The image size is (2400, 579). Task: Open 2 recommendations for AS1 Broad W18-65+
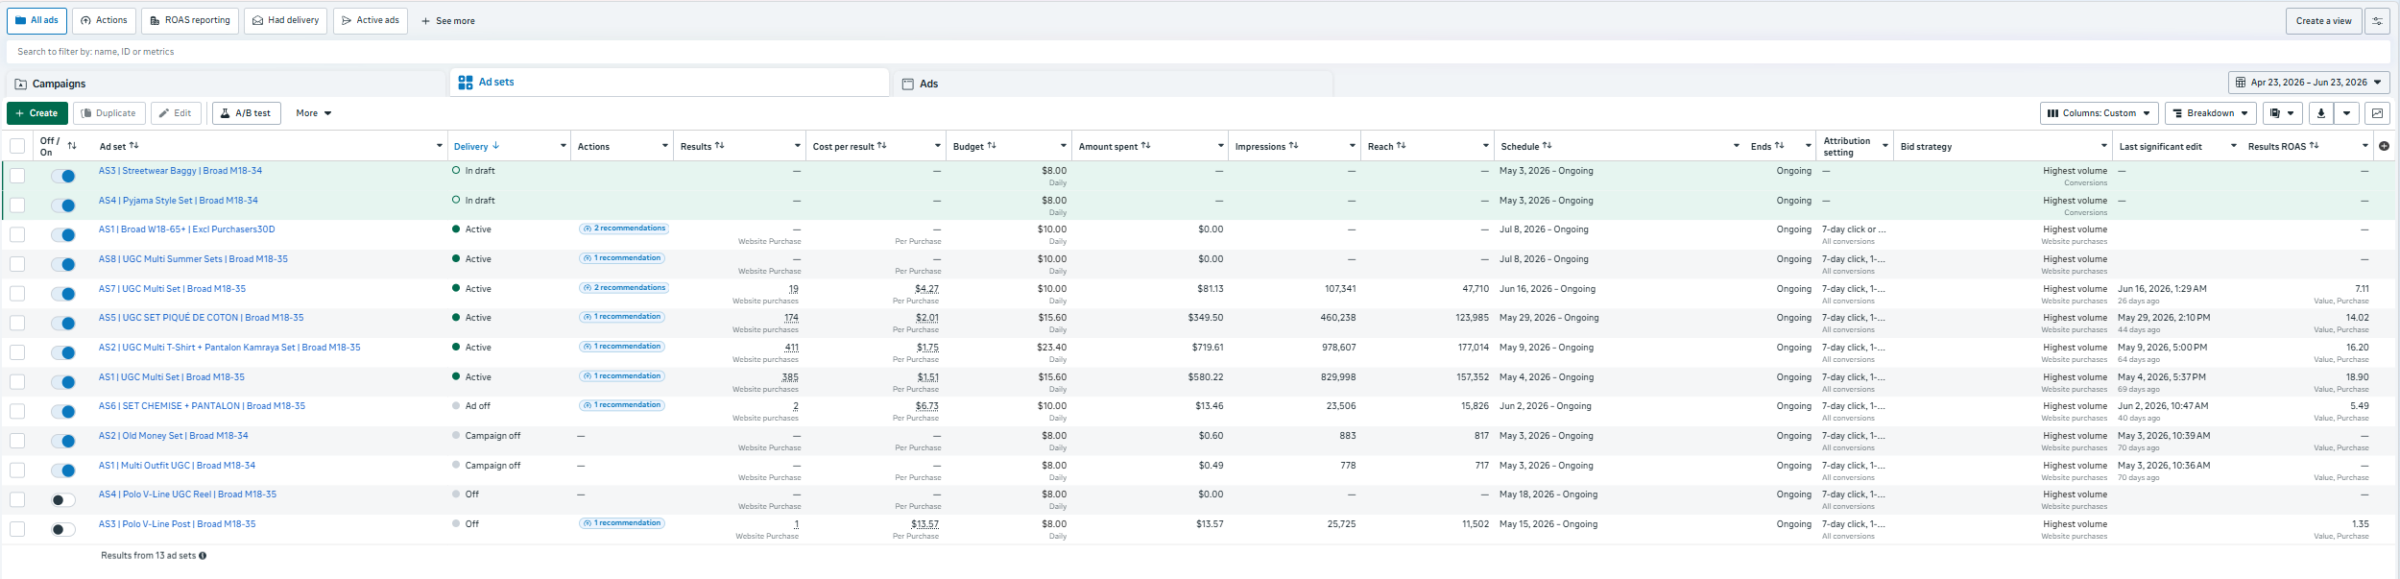click(x=624, y=229)
